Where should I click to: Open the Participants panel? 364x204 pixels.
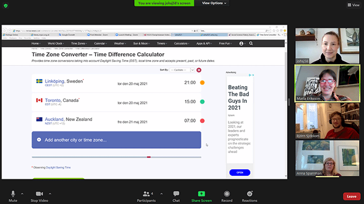tap(146, 196)
